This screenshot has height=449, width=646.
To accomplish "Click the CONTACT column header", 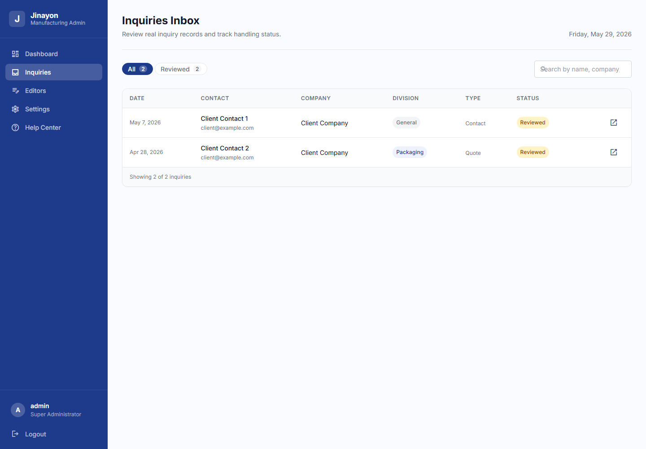I will (x=215, y=98).
